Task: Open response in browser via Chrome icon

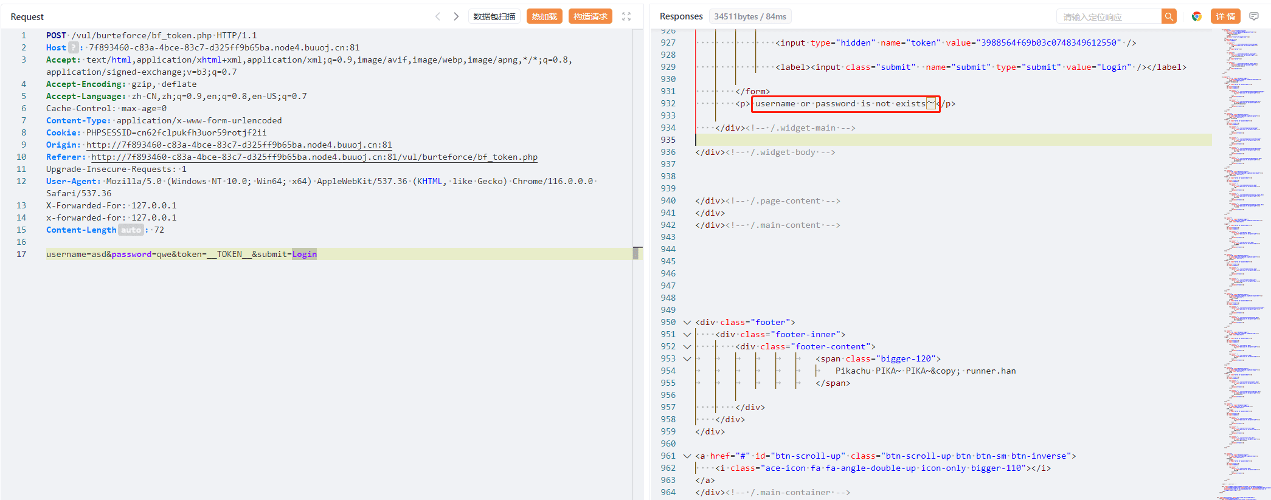Action: coord(1197,16)
